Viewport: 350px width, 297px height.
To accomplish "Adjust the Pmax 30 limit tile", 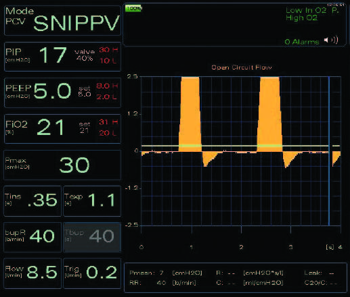I will tap(62, 165).
